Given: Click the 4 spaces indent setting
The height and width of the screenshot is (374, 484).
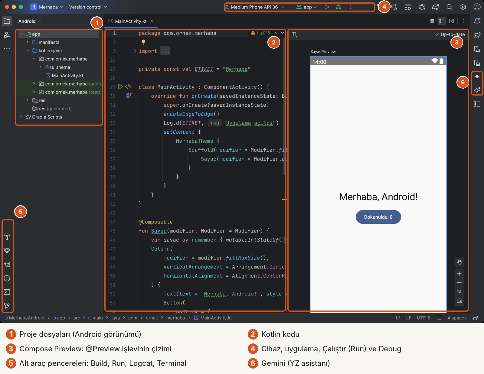Looking at the screenshot, I should 457,318.
